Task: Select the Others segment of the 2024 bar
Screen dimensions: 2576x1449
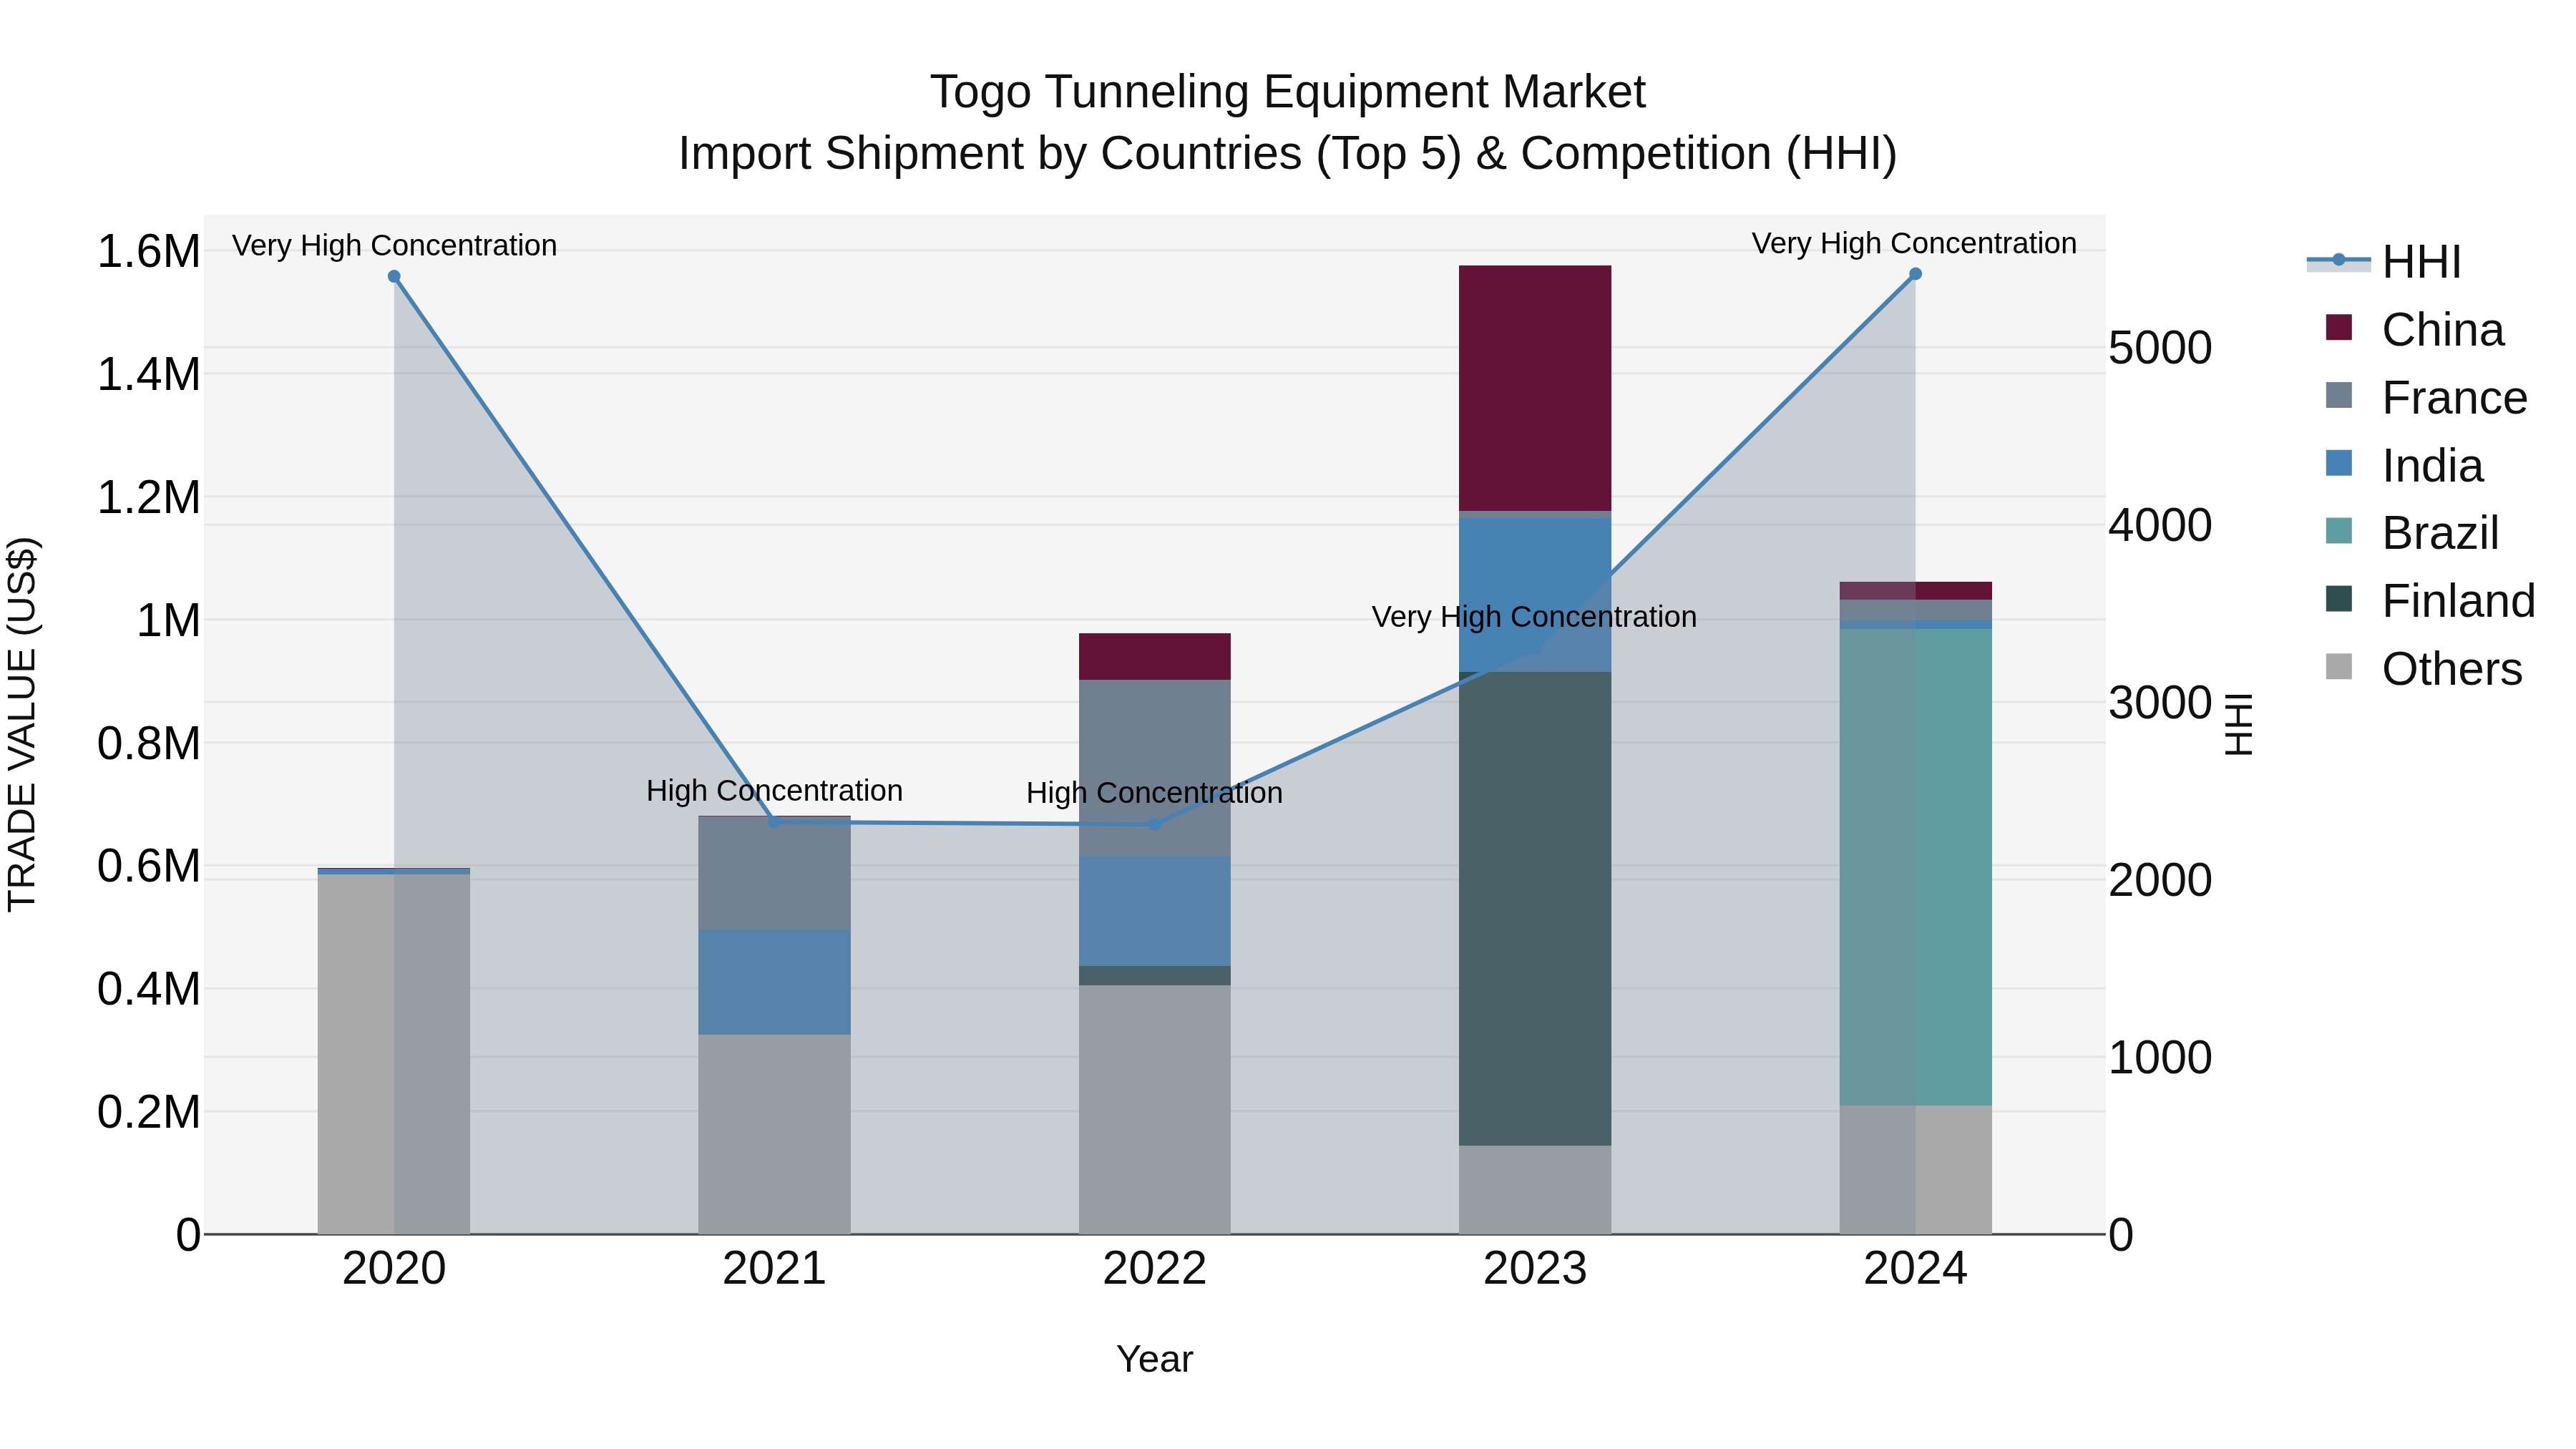Action: point(1916,1170)
